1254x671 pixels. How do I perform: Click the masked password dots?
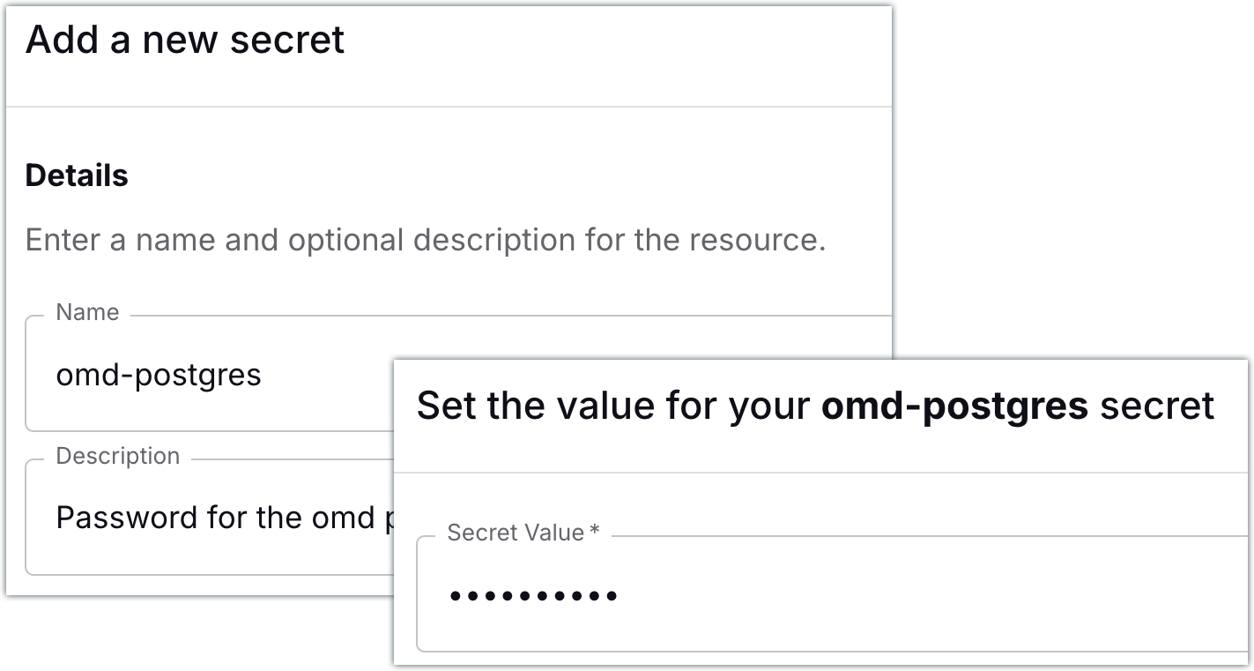click(x=533, y=596)
